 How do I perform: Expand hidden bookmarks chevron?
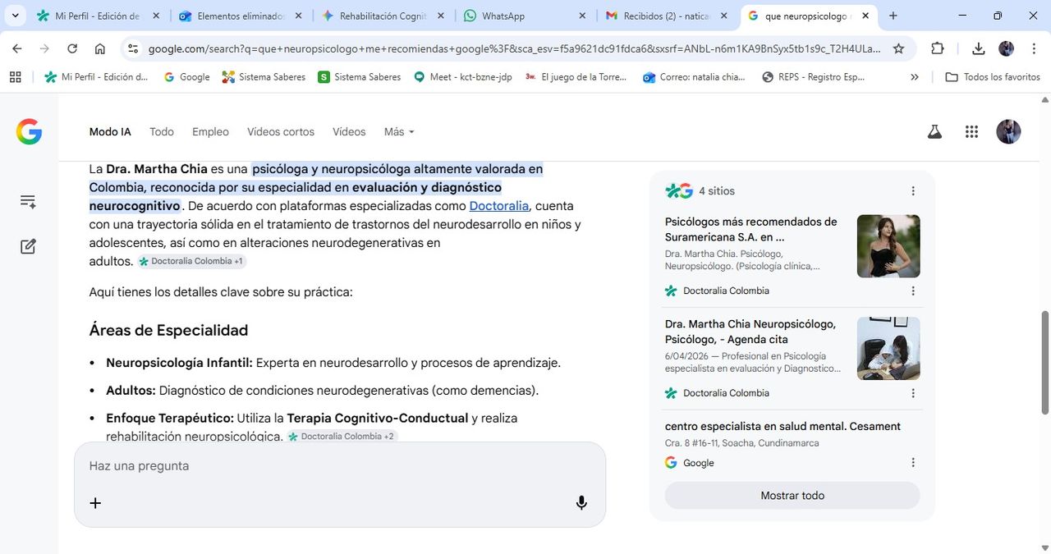click(x=915, y=77)
